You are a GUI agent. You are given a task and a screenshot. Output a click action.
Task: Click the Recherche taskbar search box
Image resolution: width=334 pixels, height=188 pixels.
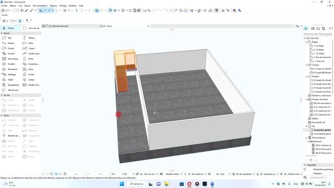click(137, 184)
